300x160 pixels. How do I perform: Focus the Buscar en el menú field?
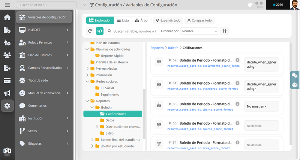(46, 5)
